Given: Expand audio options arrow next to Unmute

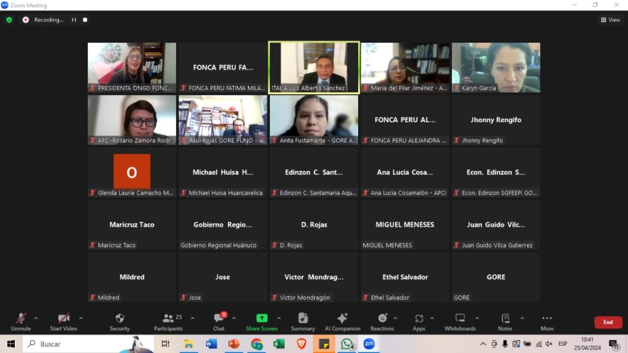Looking at the screenshot, I should pyautogui.click(x=36, y=318).
